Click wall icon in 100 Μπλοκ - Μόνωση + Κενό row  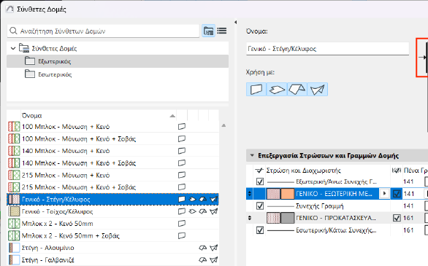coord(182,127)
